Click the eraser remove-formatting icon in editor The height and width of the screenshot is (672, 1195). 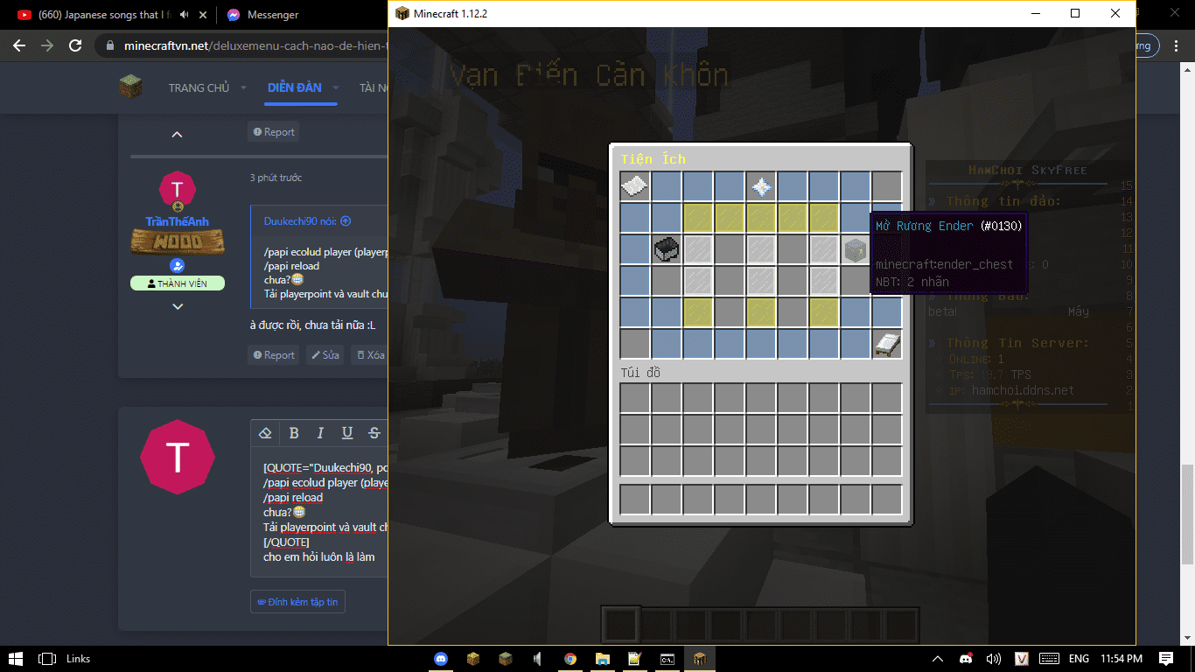pos(266,432)
